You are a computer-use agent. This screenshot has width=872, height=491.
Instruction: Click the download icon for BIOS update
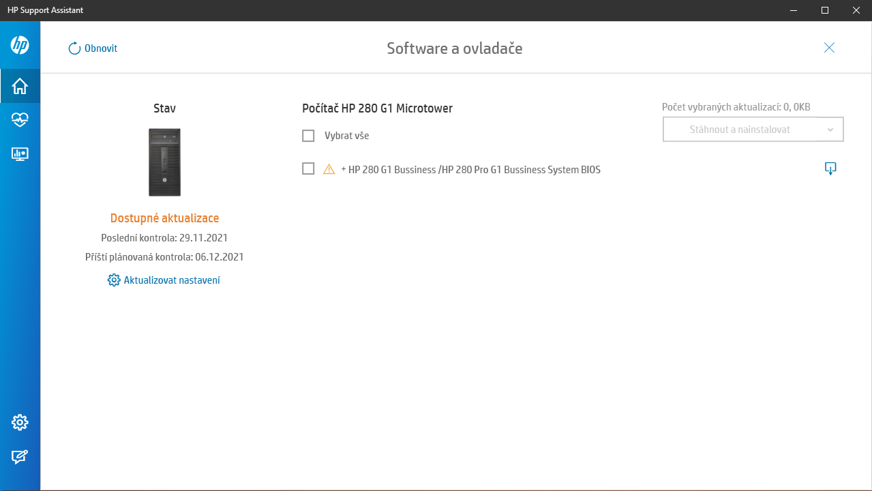point(830,169)
